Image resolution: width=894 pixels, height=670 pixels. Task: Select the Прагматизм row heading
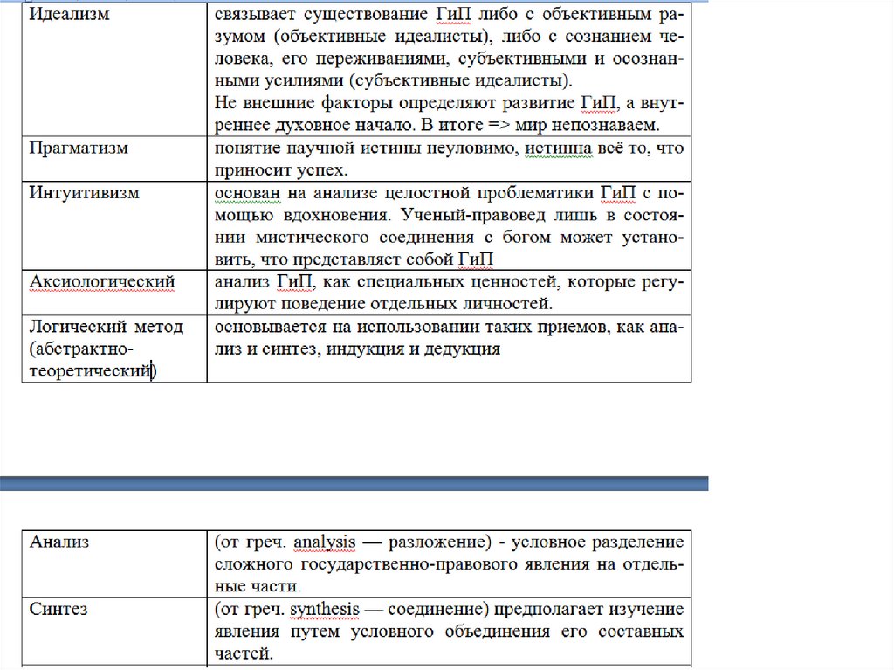tap(79, 148)
